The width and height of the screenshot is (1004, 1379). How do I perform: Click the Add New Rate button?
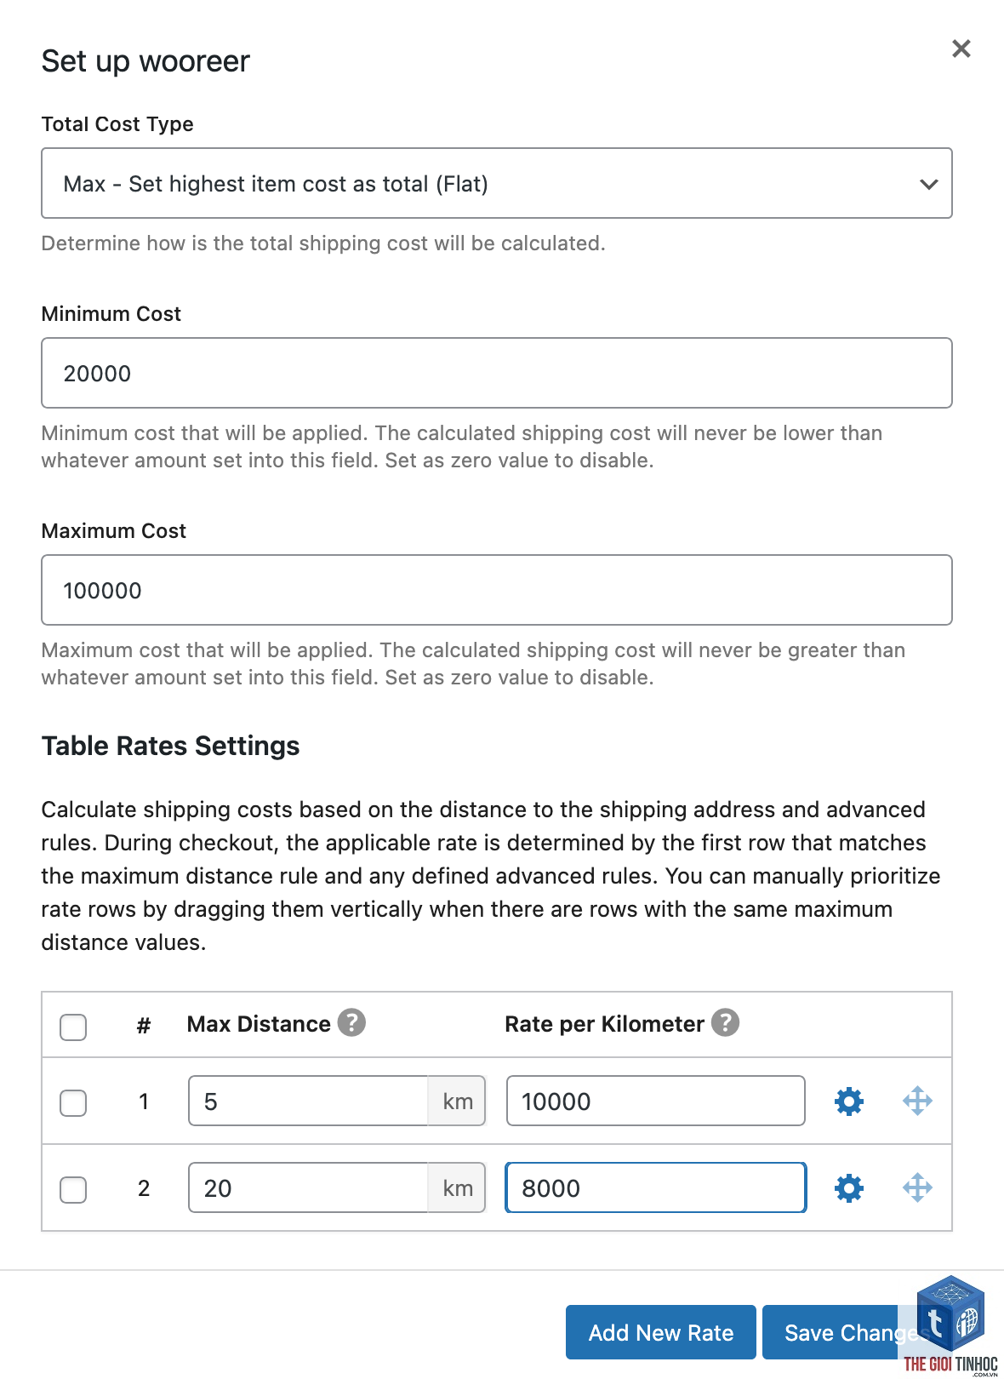point(661,1332)
